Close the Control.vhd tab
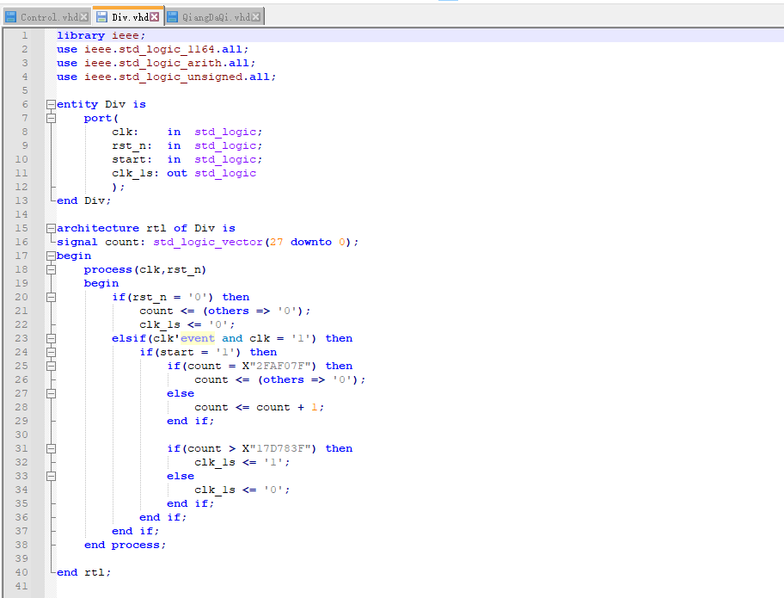This screenshot has width=784, height=598. point(84,17)
